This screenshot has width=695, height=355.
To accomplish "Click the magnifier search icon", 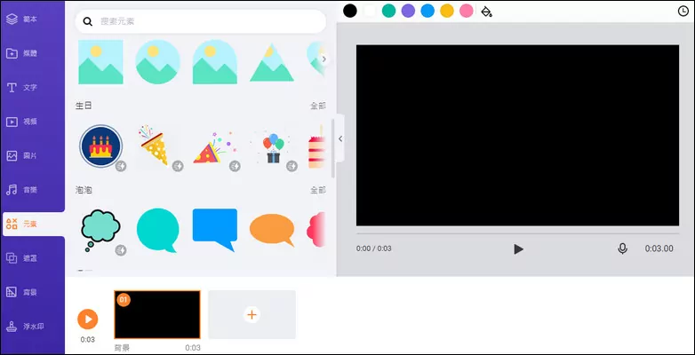I will coord(88,21).
